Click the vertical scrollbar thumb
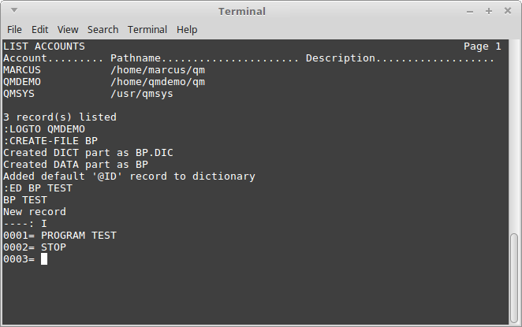522x327 pixels. click(x=514, y=277)
